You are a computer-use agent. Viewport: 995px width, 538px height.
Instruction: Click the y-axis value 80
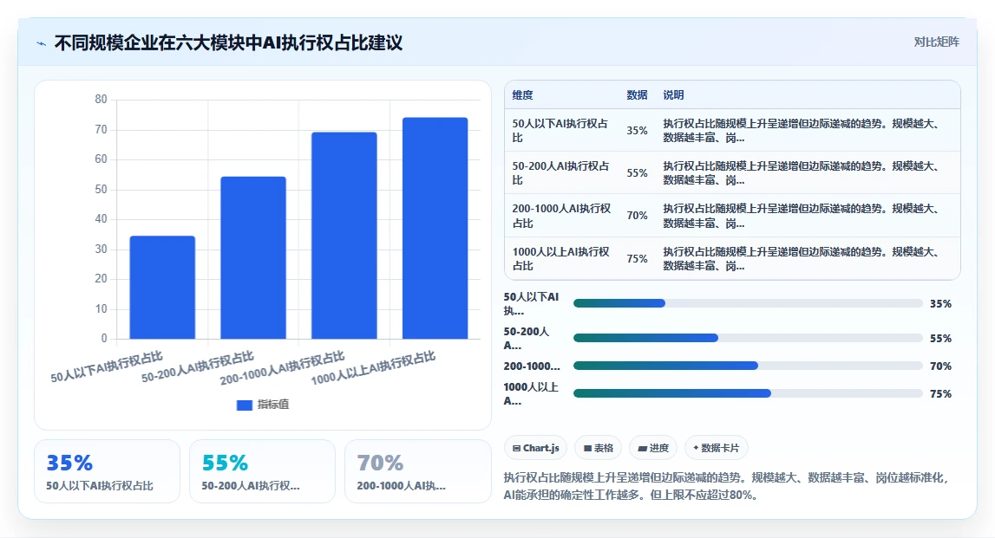coord(101,100)
